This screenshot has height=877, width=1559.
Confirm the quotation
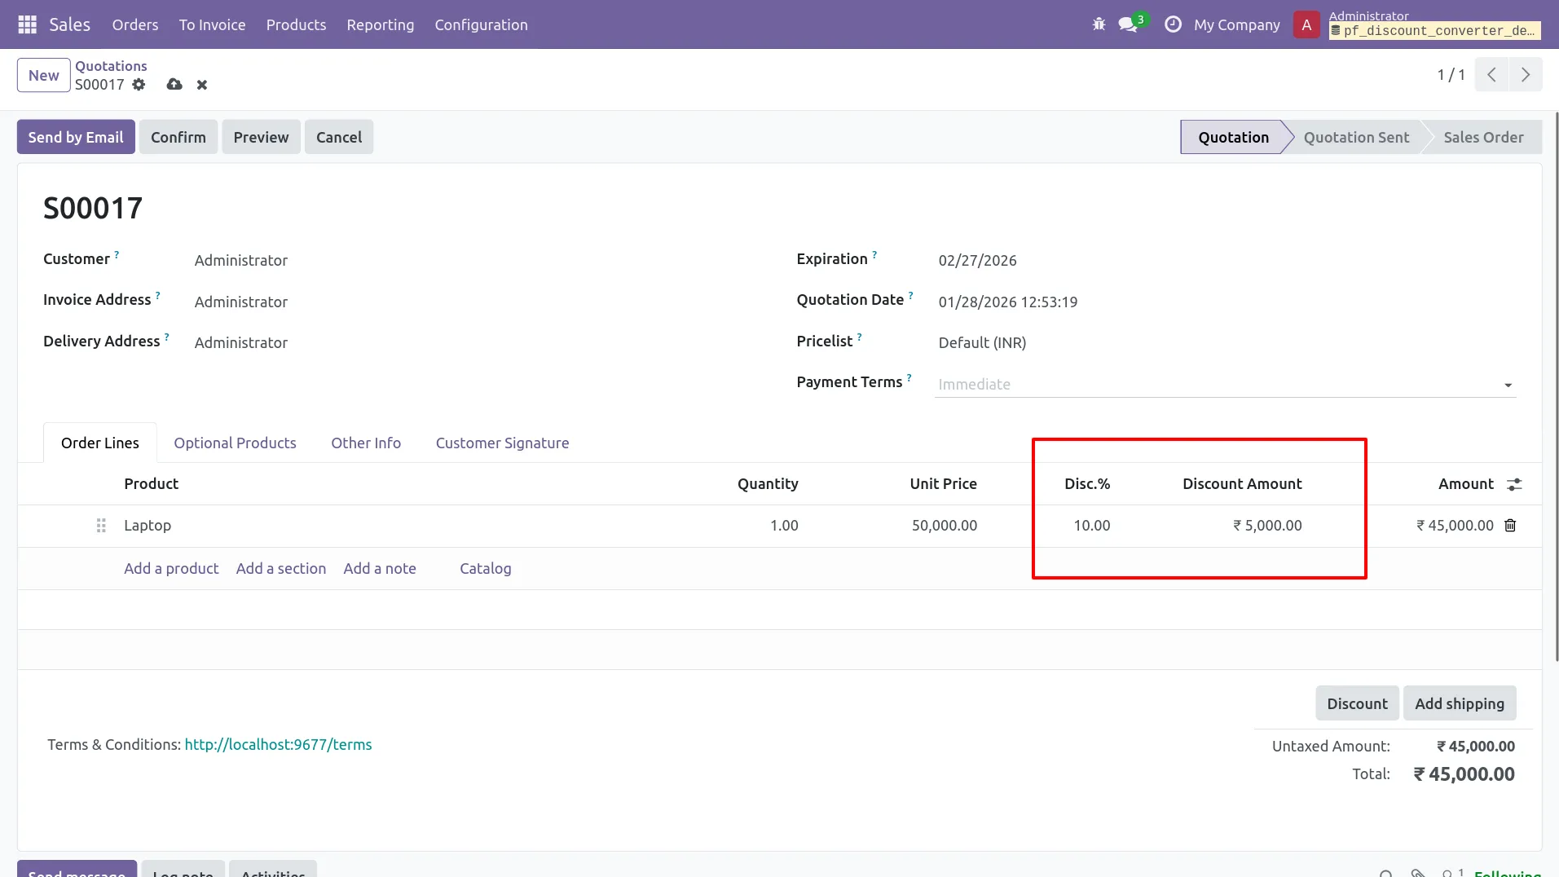pos(178,137)
